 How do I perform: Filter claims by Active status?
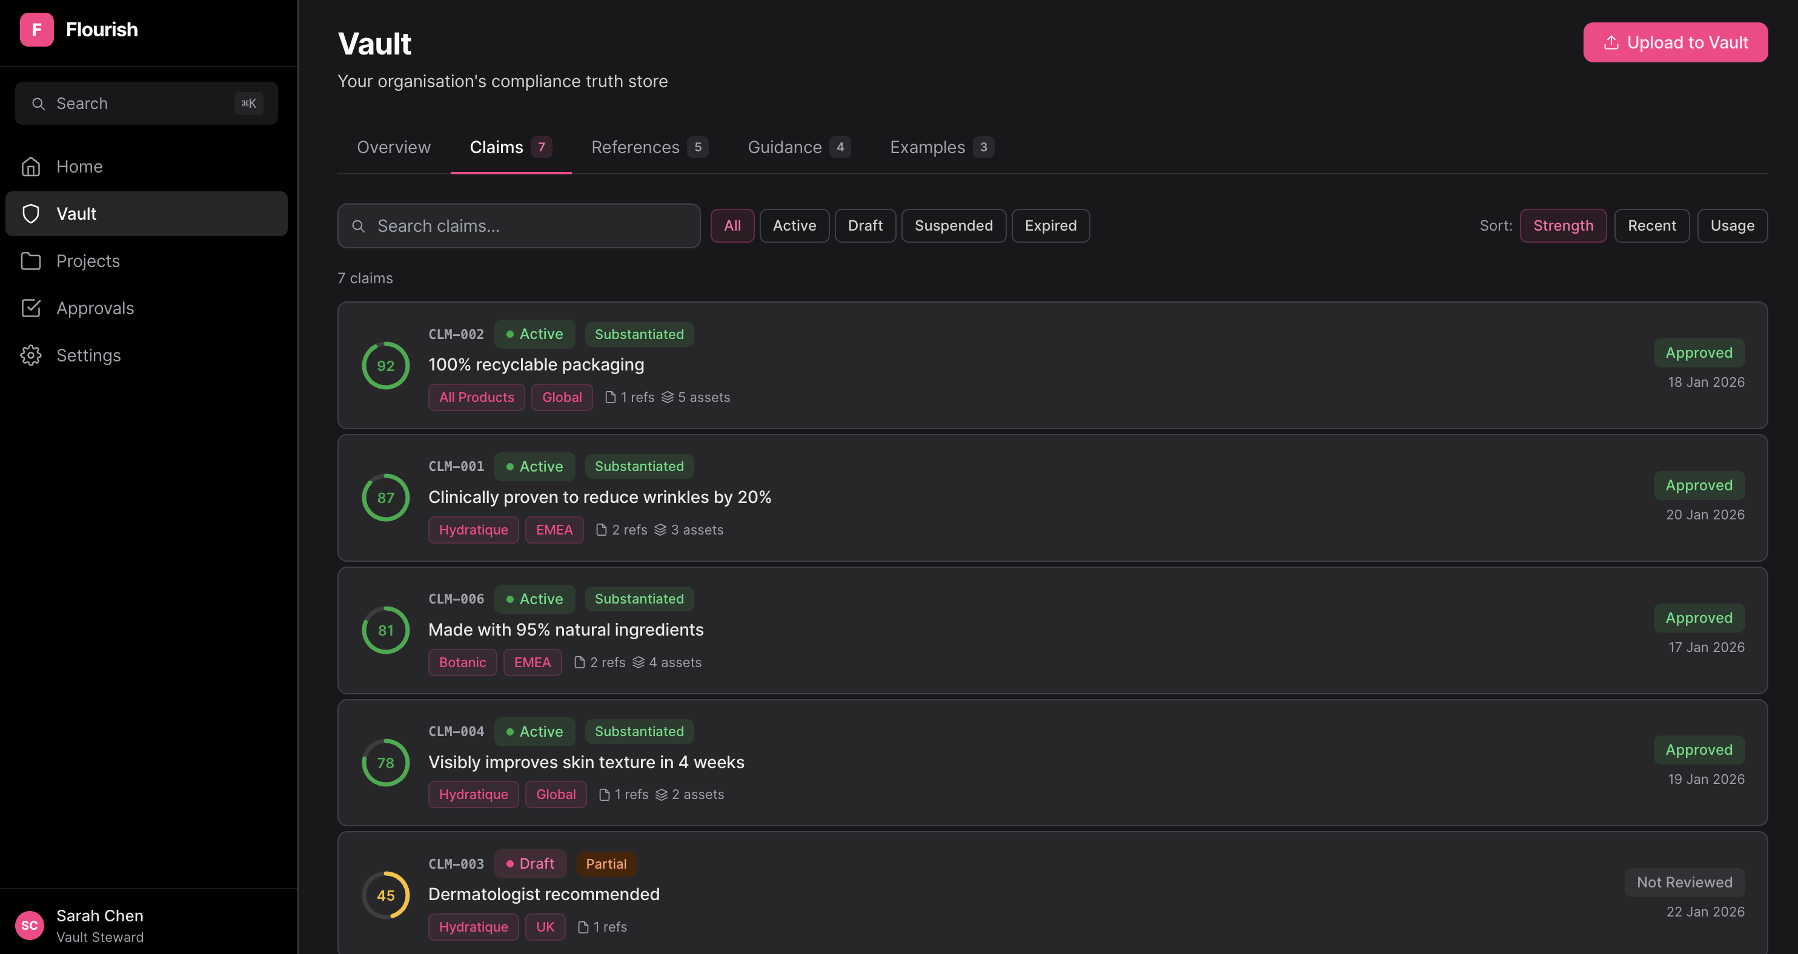[x=794, y=225]
